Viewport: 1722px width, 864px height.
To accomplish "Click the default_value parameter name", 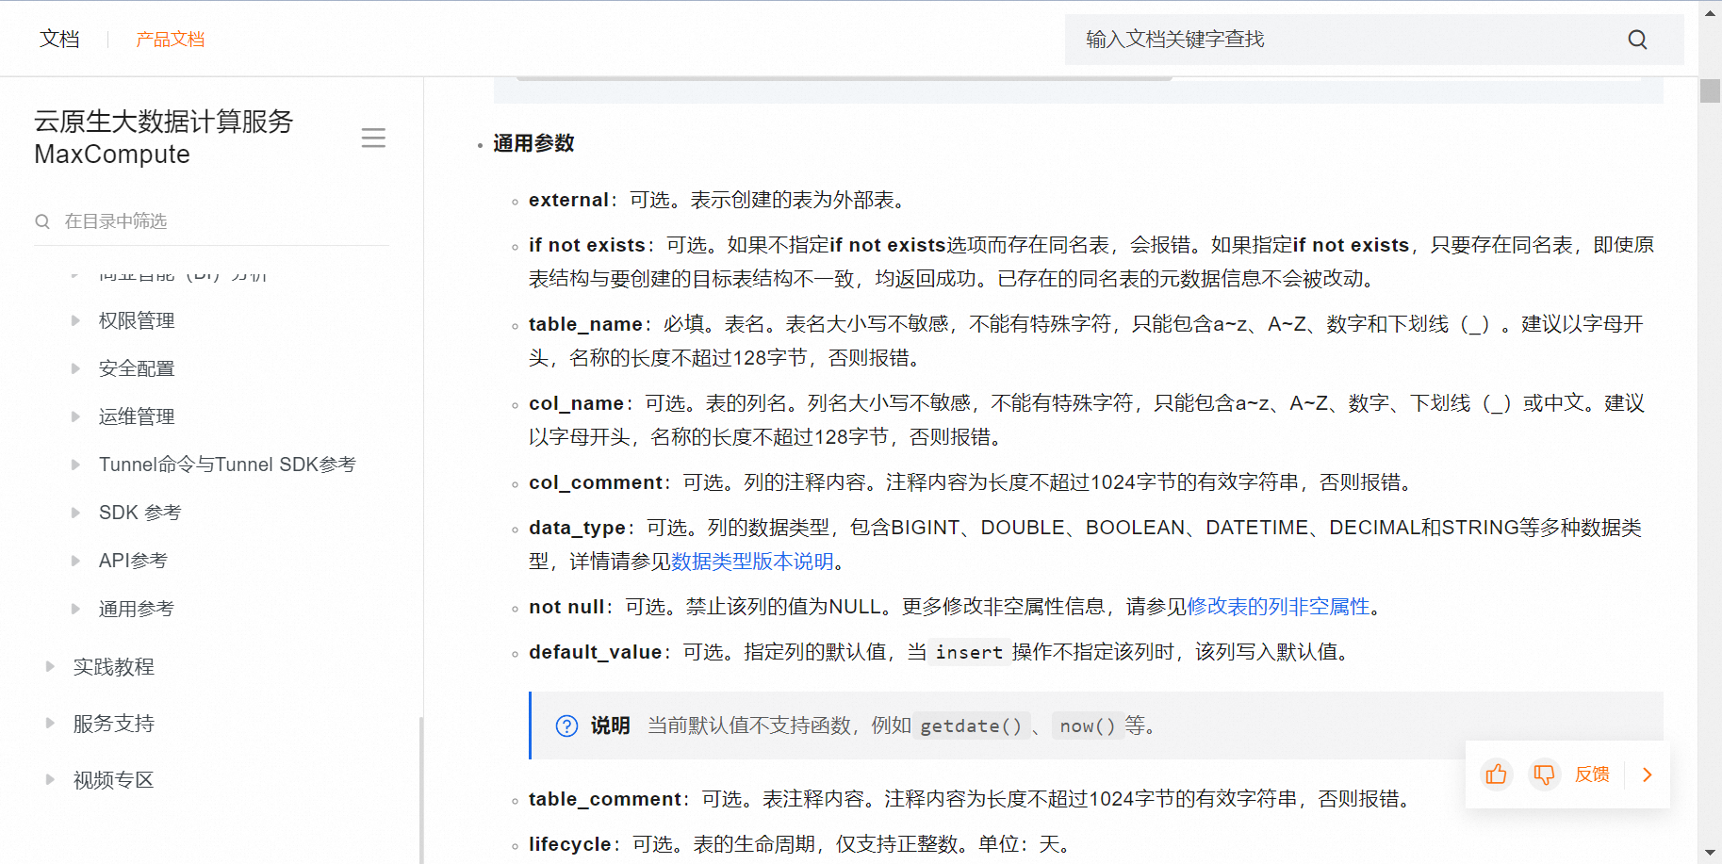I will tap(595, 652).
